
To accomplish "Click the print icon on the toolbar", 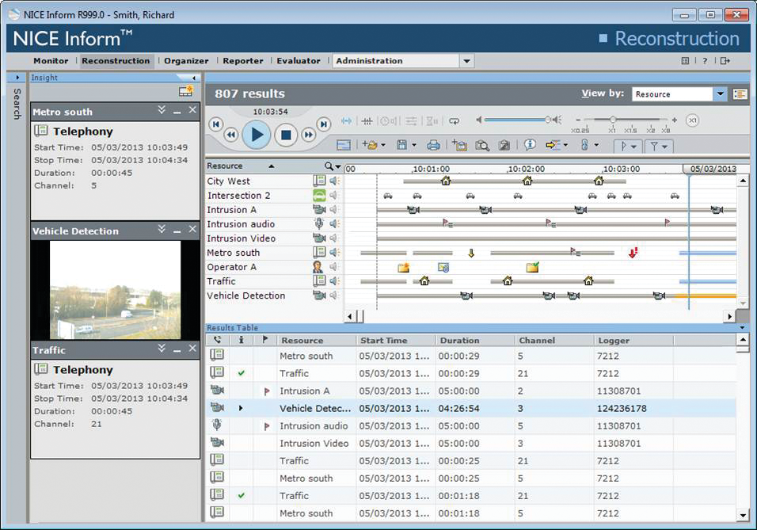I will pyautogui.click(x=435, y=146).
